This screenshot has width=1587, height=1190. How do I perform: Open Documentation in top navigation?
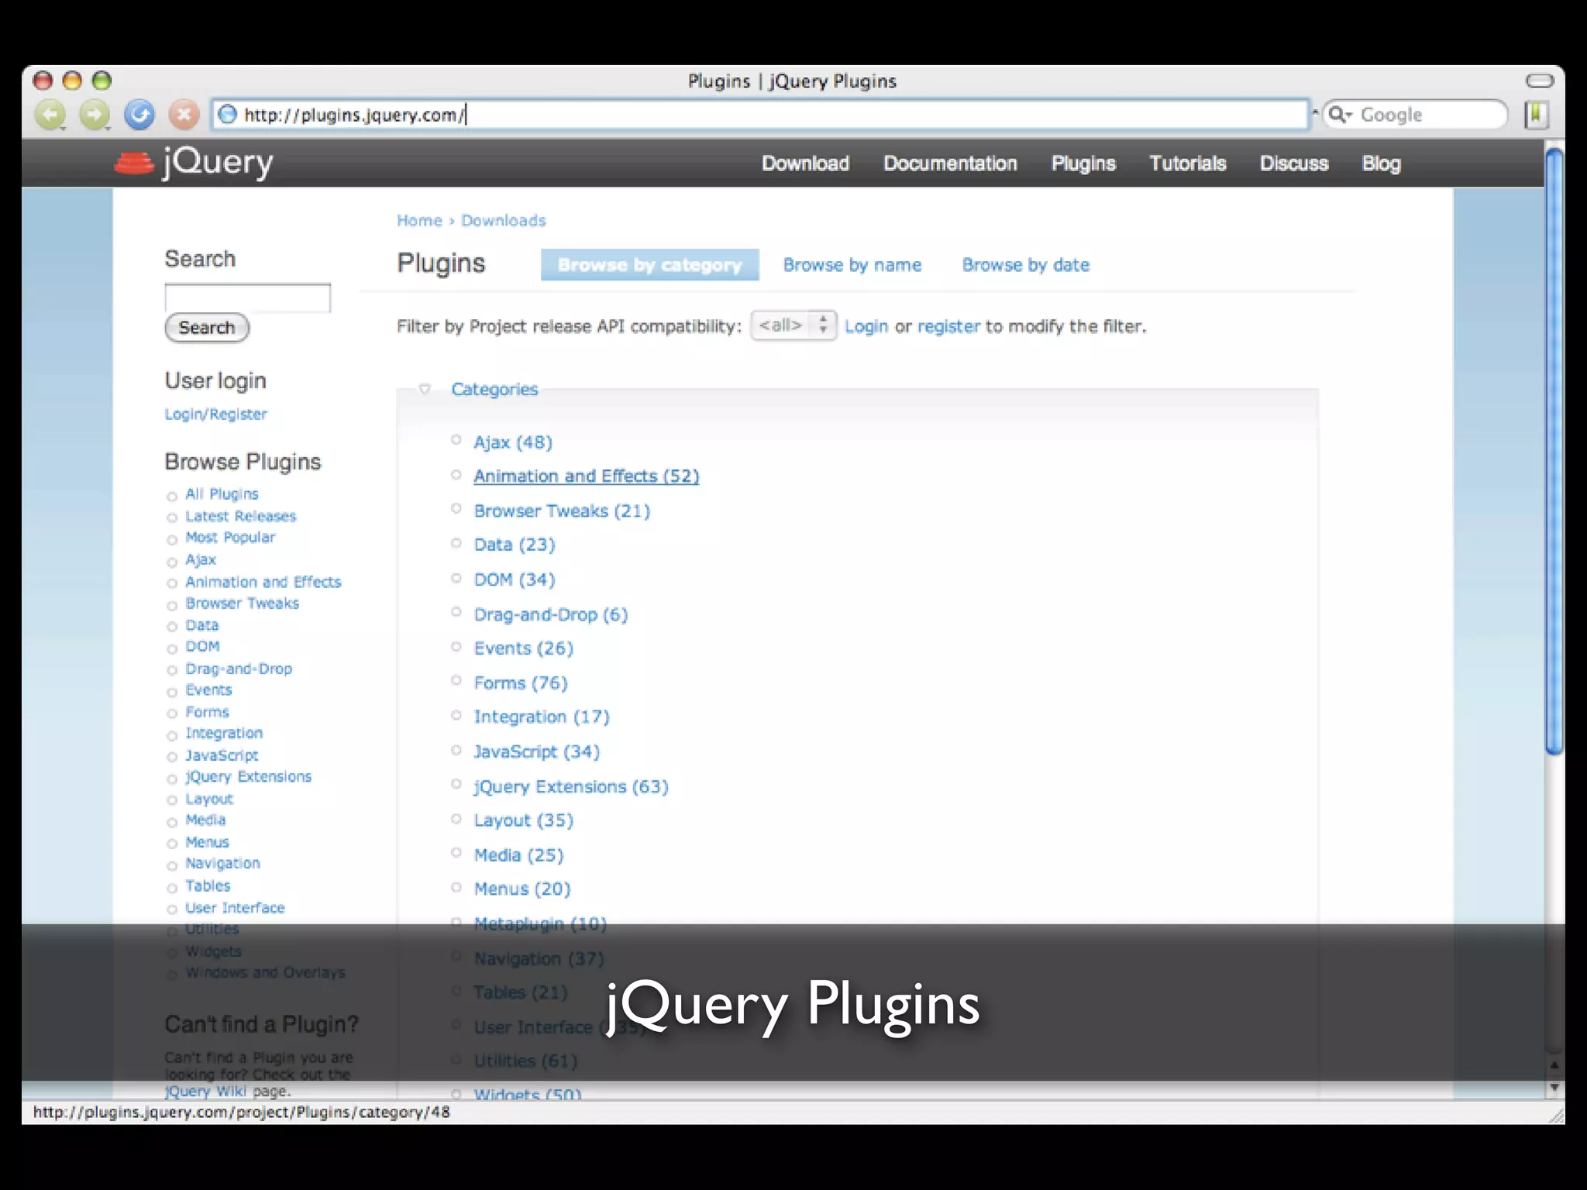coord(950,163)
